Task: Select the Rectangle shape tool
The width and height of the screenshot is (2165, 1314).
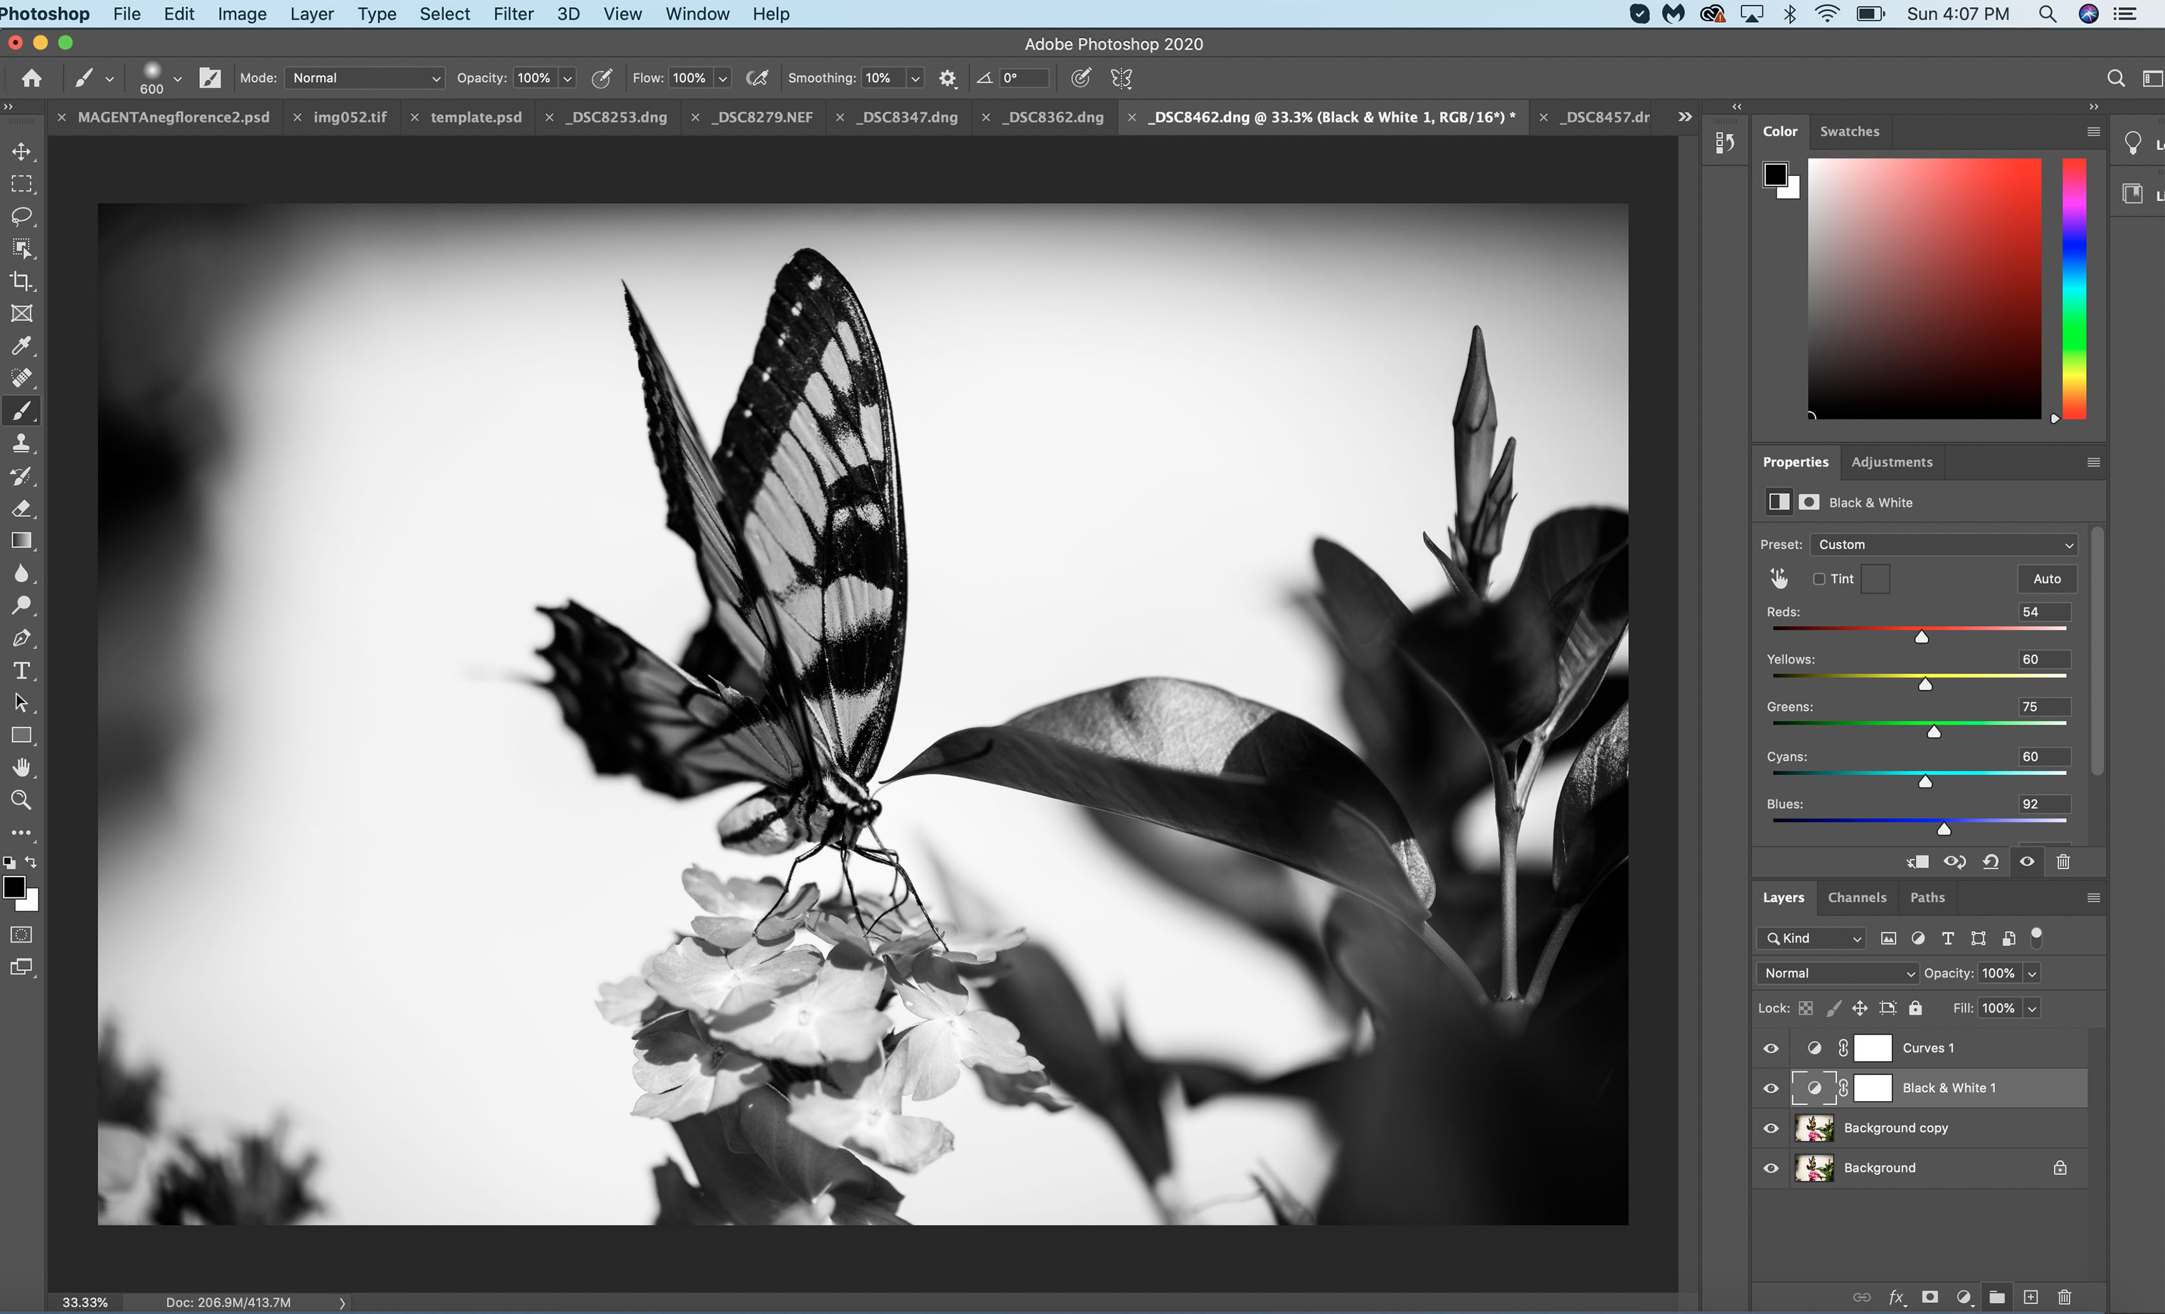Action: (x=21, y=736)
